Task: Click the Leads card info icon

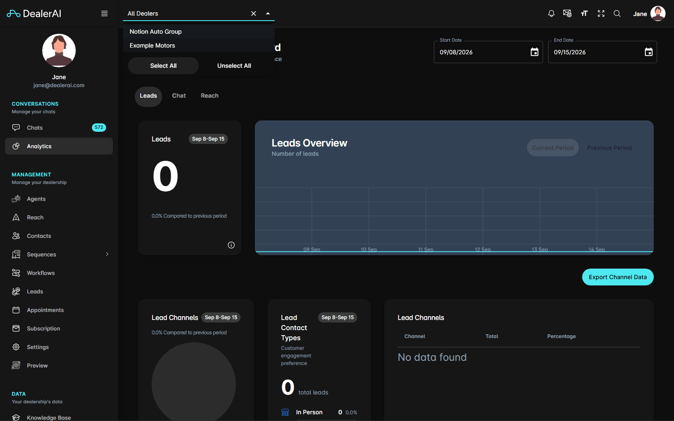Action: [231, 245]
